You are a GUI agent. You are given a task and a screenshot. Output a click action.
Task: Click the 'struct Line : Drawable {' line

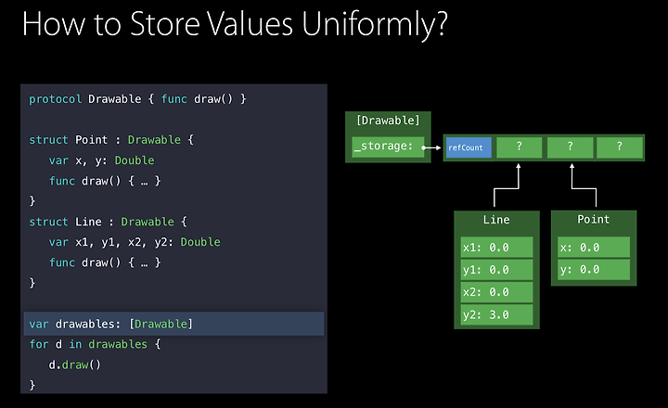coord(108,222)
